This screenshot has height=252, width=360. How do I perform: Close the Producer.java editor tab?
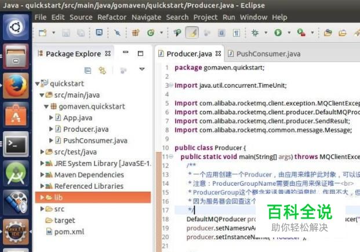click(x=218, y=53)
